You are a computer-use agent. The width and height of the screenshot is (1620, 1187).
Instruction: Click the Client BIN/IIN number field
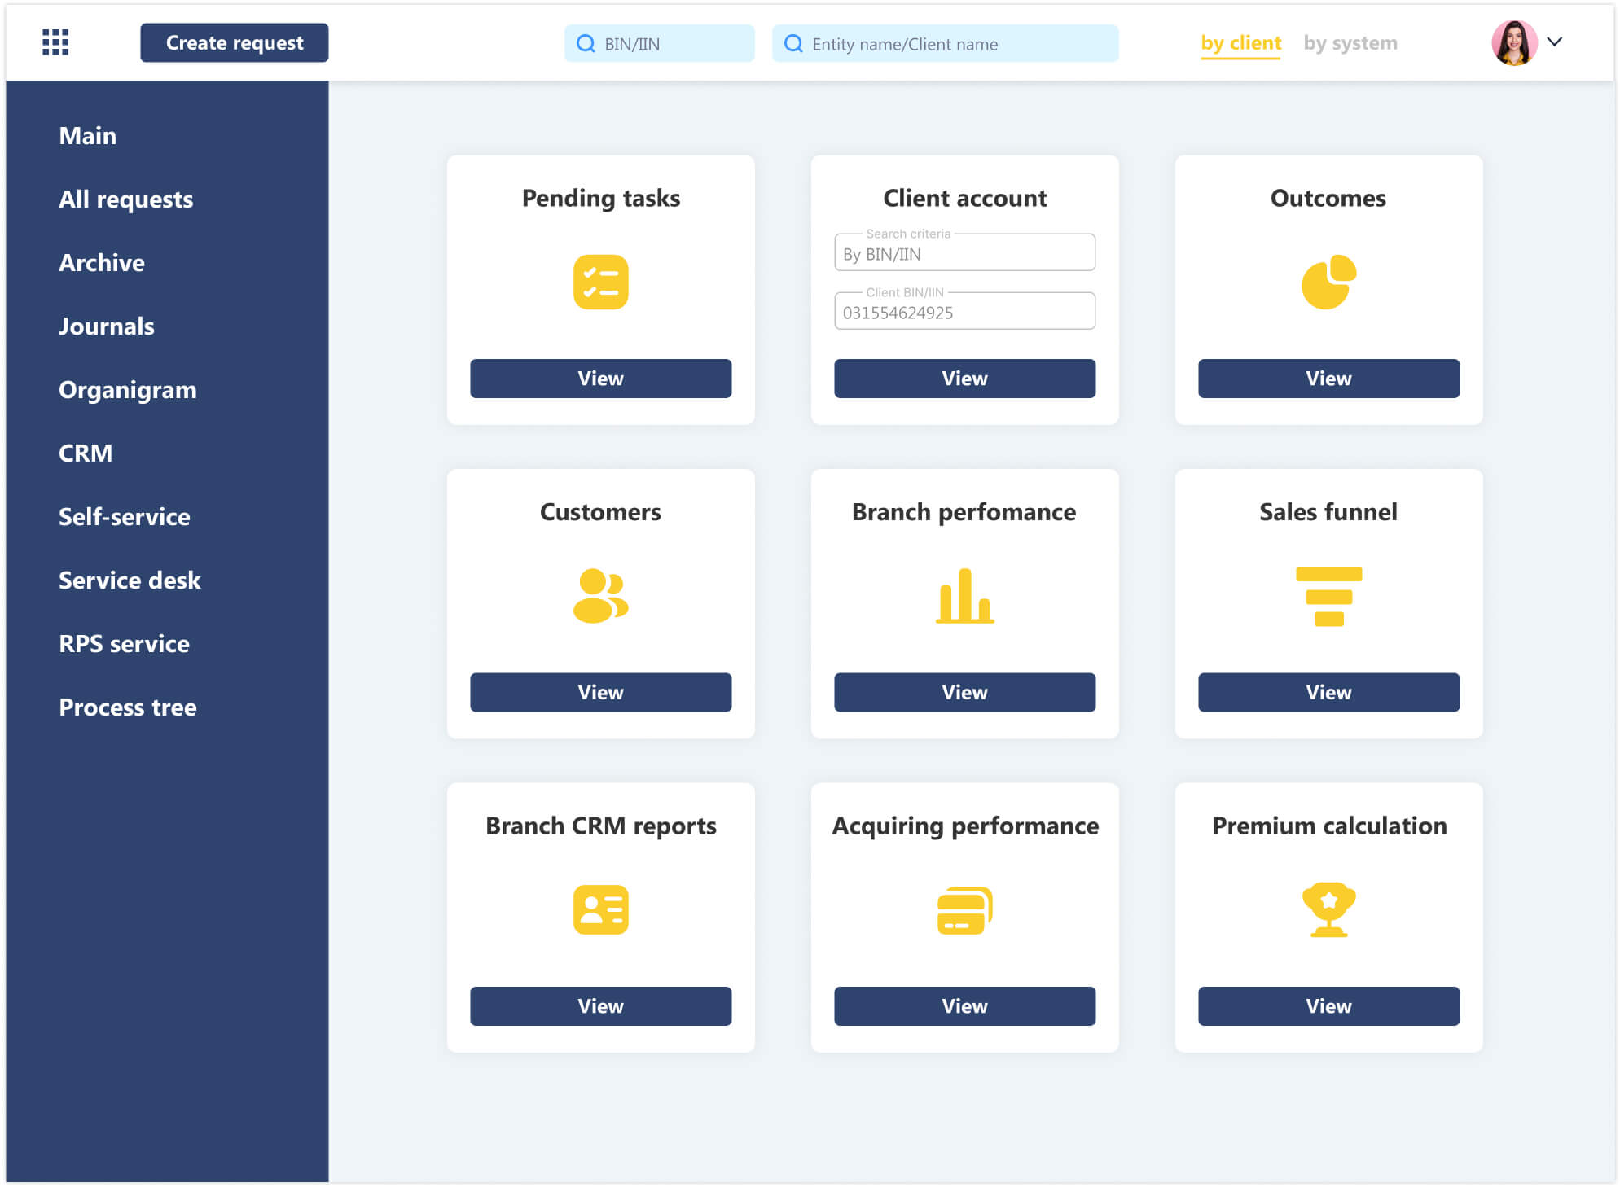964,313
